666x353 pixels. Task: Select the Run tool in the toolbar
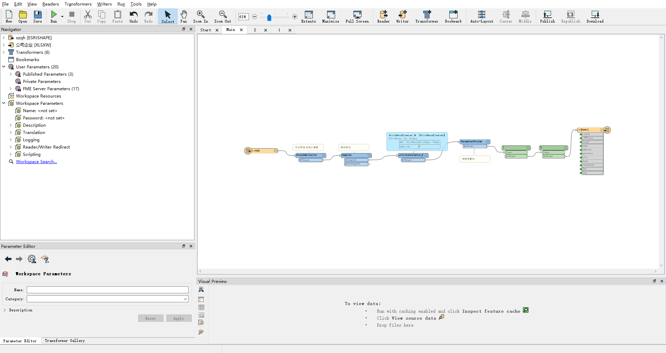click(x=54, y=16)
